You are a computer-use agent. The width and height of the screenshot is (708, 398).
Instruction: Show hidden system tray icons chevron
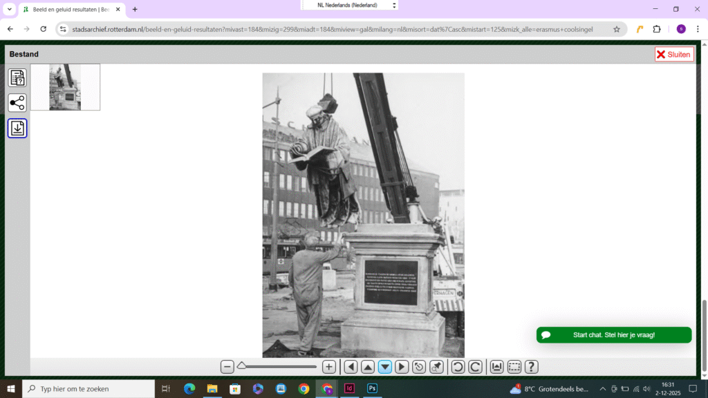point(602,389)
